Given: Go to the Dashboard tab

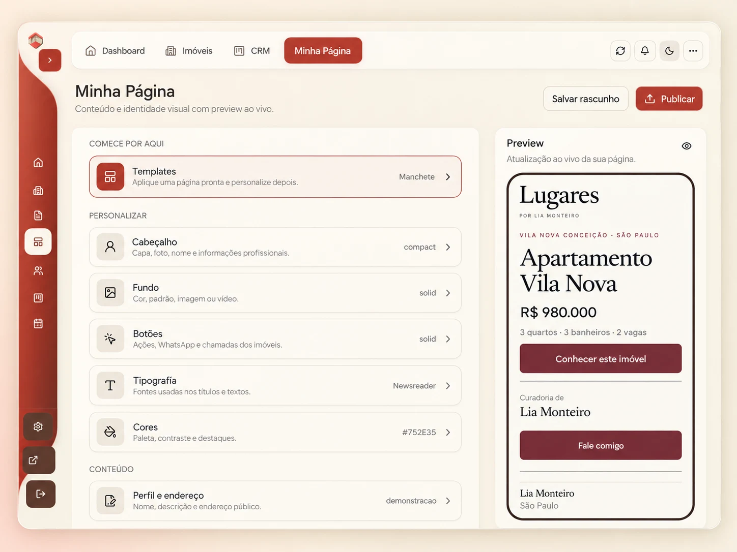Looking at the screenshot, I should pyautogui.click(x=115, y=51).
